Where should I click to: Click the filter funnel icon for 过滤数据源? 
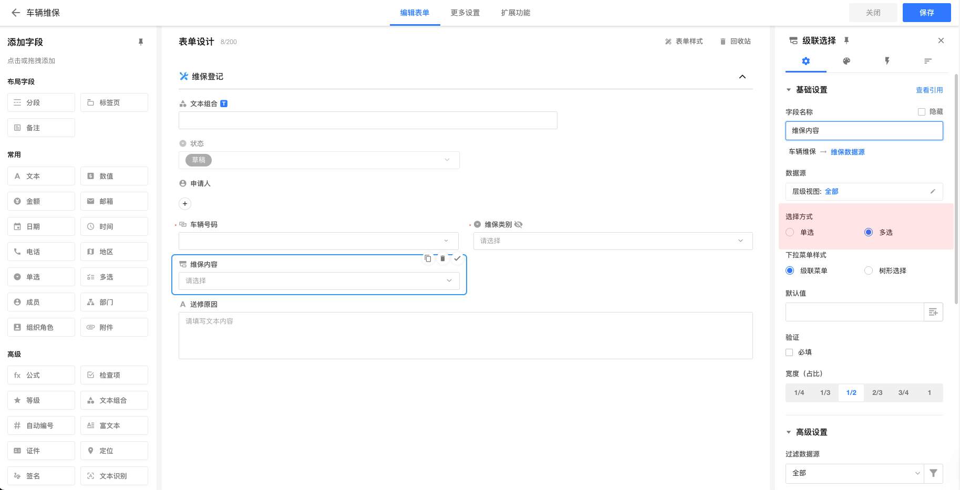point(933,473)
